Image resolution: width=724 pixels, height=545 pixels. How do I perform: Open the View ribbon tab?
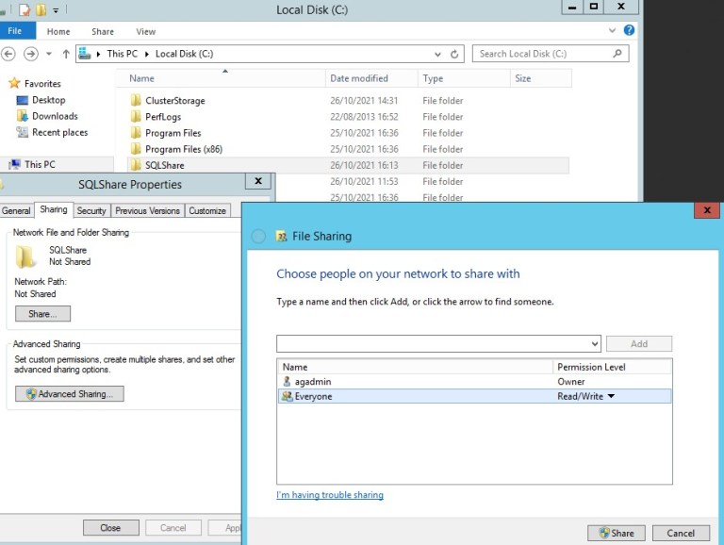tap(145, 31)
